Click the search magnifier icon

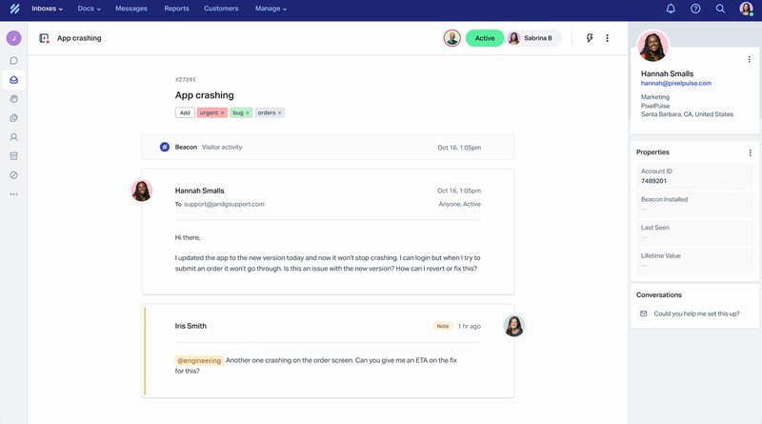point(720,9)
